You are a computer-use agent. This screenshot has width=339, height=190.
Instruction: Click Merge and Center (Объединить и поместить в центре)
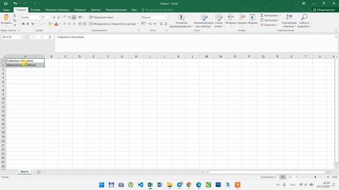coord(112,24)
